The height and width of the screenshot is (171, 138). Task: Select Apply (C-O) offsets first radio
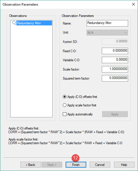click(x=64, y=97)
